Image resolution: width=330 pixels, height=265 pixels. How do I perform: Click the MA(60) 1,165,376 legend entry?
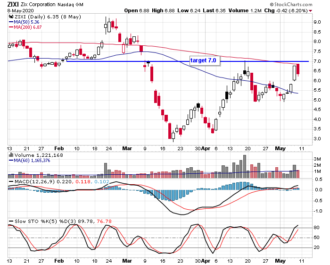29,161
